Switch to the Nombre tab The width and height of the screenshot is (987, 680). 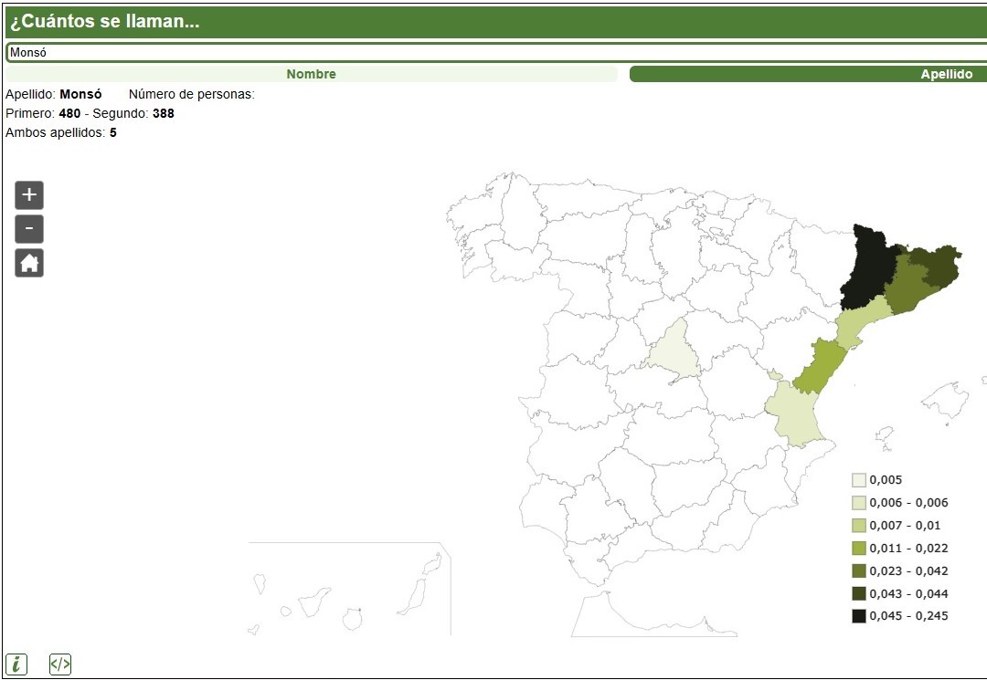pos(311,74)
